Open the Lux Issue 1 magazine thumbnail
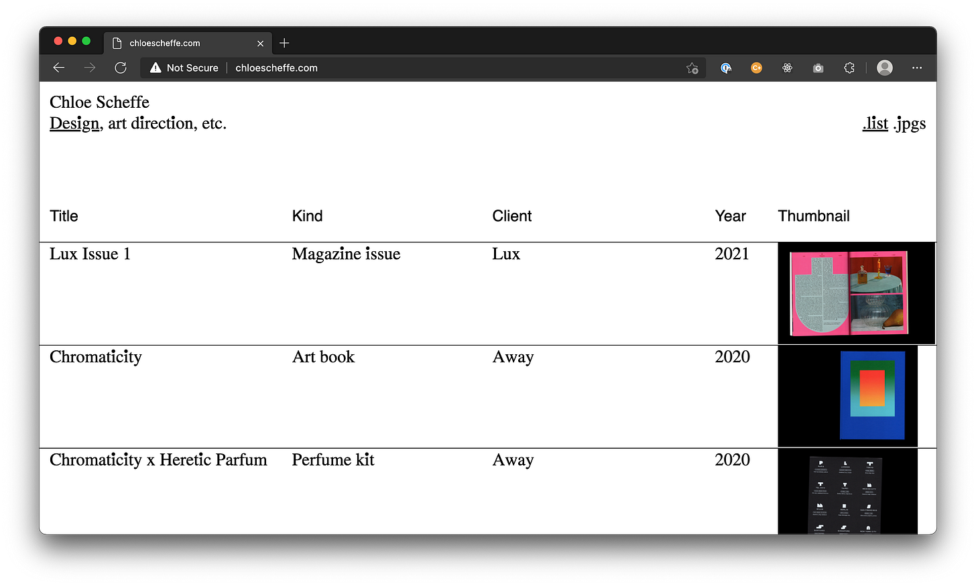 [x=856, y=293]
